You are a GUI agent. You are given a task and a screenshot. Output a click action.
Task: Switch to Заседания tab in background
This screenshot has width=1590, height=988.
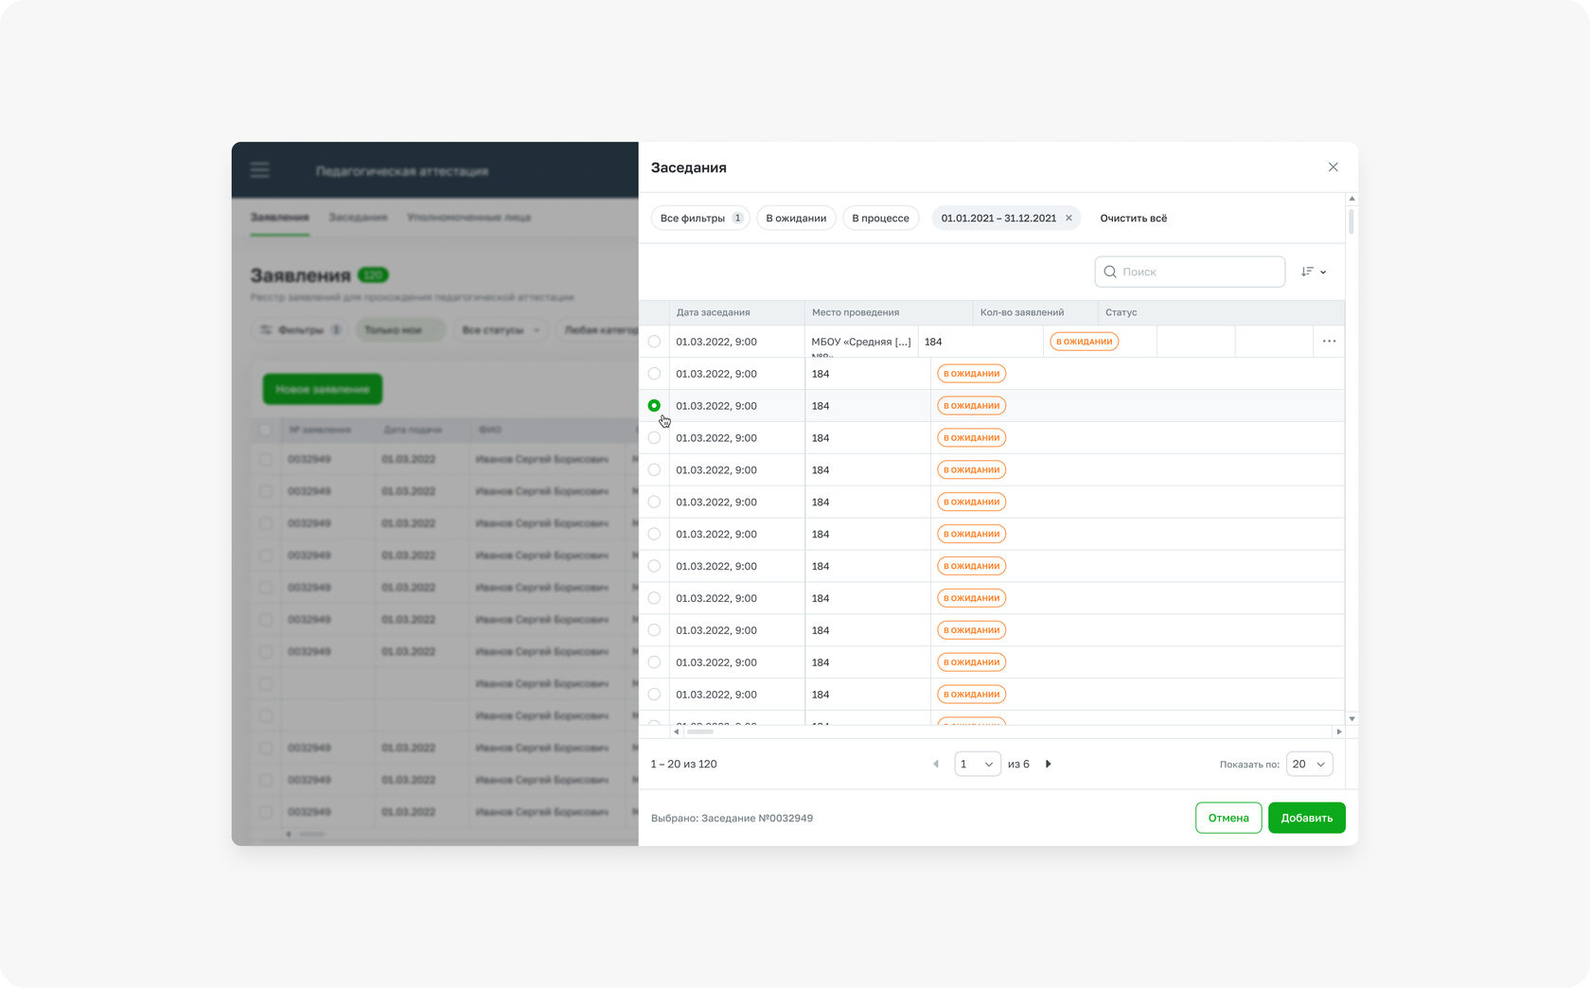click(x=358, y=218)
